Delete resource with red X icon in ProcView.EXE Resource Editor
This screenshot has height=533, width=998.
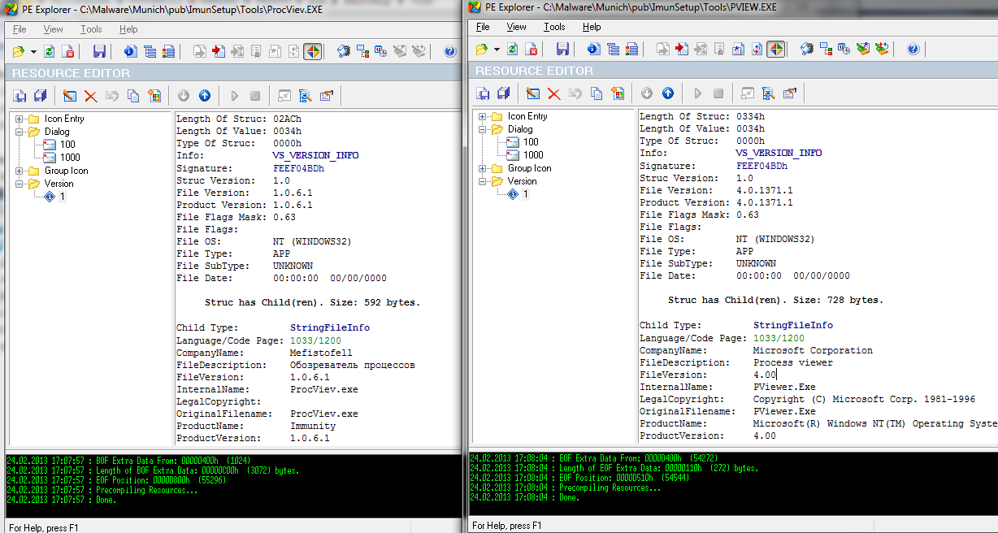[x=90, y=96]
